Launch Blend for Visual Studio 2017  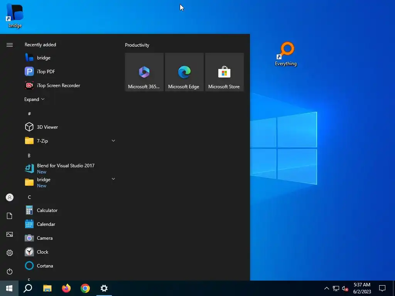point(70,168)
